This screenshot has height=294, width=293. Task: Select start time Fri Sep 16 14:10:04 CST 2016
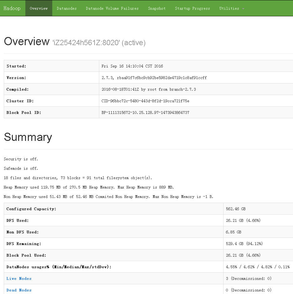click(132, 66)
